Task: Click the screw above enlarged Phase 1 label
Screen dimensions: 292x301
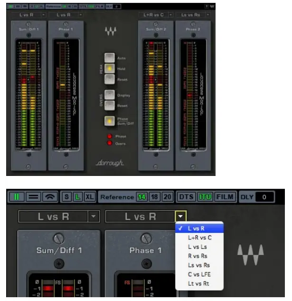Action: (x=146, y=239)
